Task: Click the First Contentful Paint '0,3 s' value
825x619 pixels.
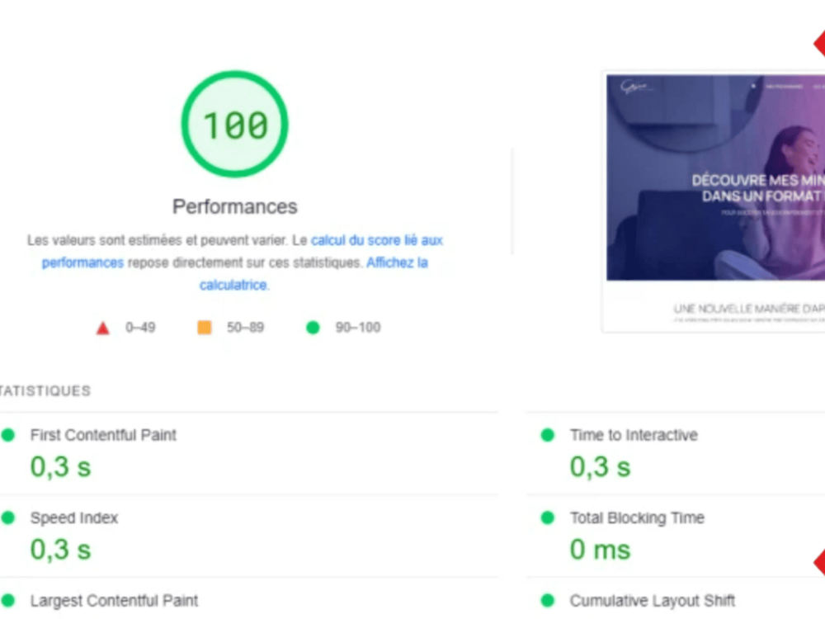Action: tap(60, 467)
